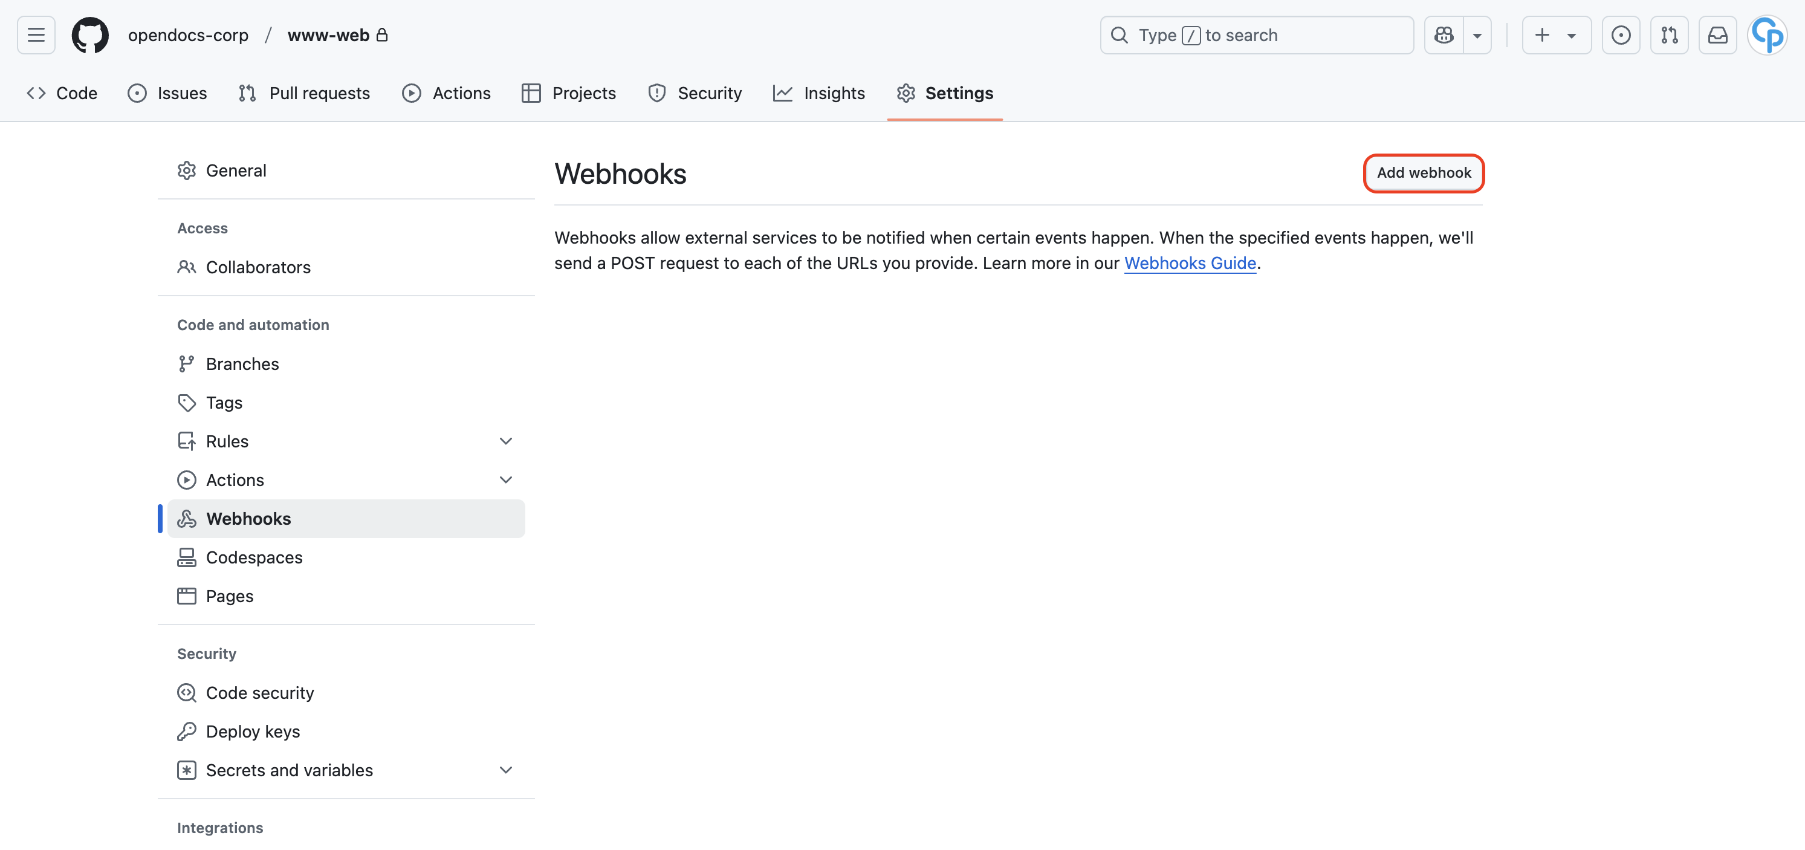Click the GitHub logo icon
Viewport: 1805px width, 850px height.
tap(91, 35)
